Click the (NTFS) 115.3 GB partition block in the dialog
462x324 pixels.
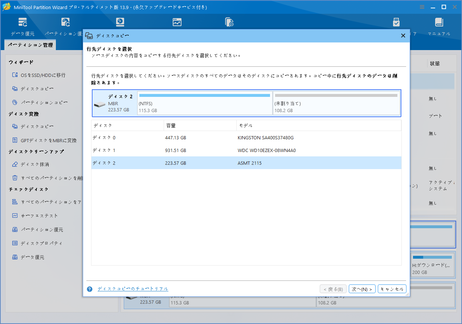coord(205,103)
